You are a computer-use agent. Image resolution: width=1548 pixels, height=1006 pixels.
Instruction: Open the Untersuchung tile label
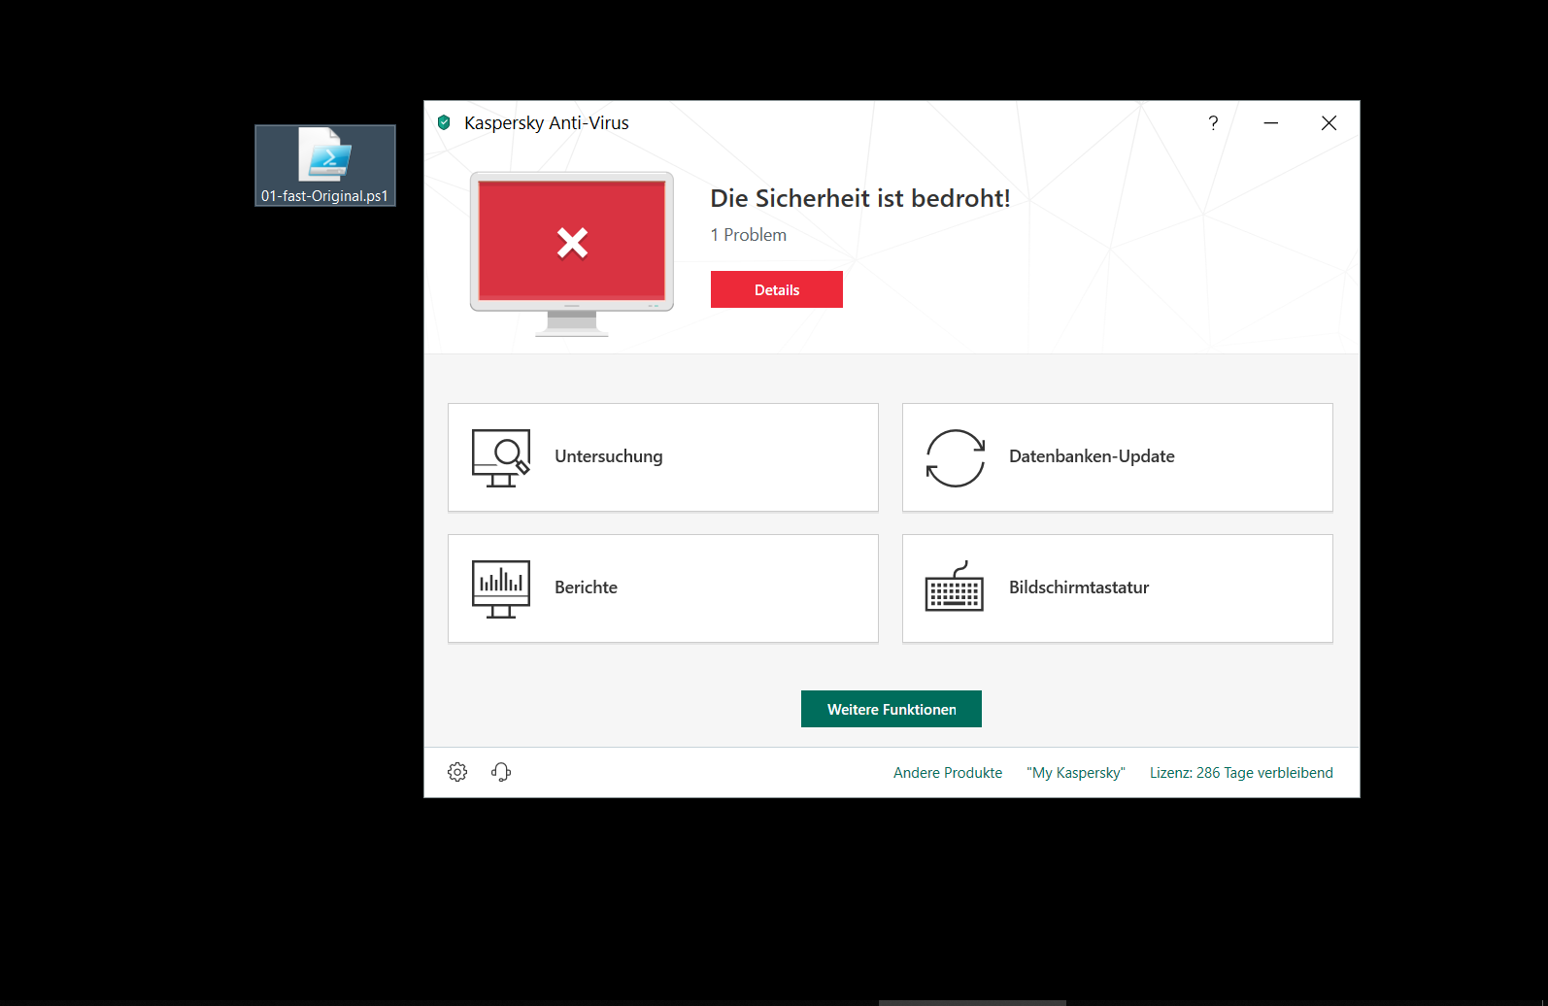(609, 456)
